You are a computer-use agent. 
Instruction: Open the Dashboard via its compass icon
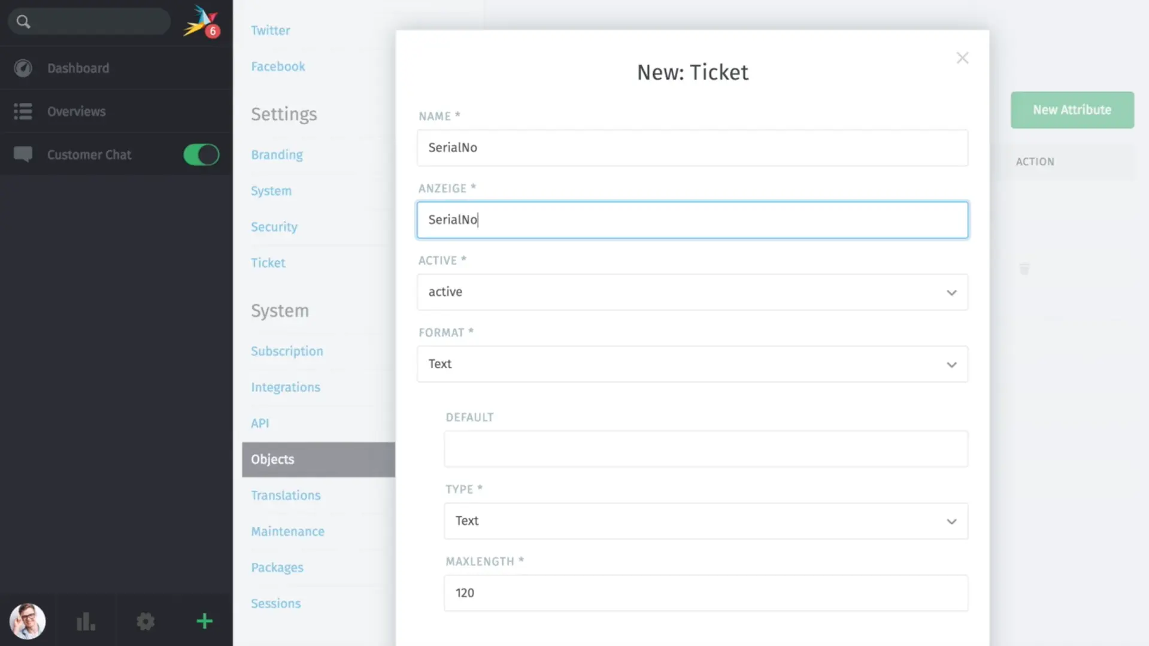[x=23, y=68]
